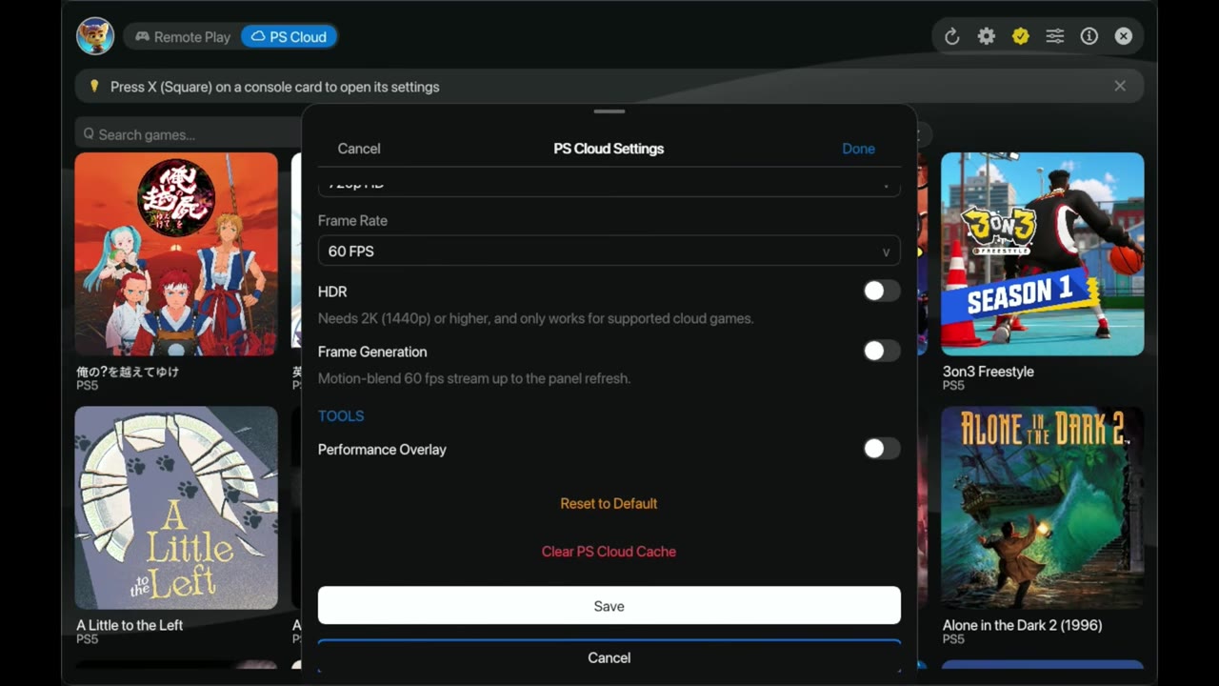Open A Little to the Left card
The image size is (1219, 686).
176,508
